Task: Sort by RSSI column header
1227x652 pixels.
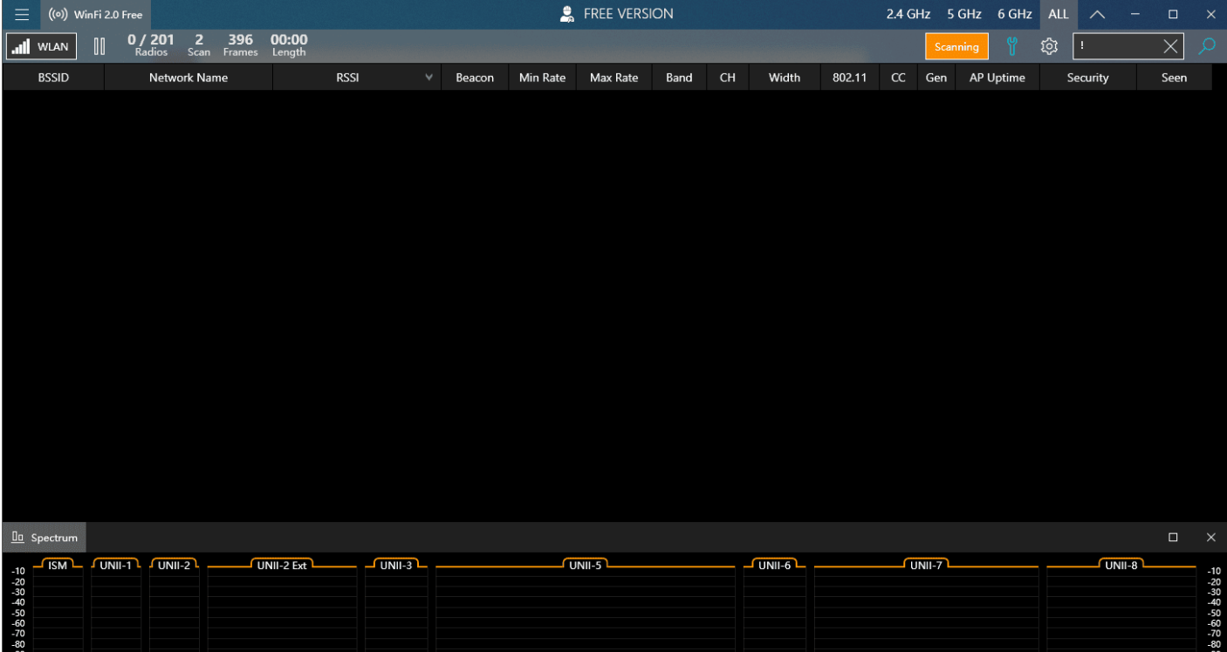Action: click(347, 78)
